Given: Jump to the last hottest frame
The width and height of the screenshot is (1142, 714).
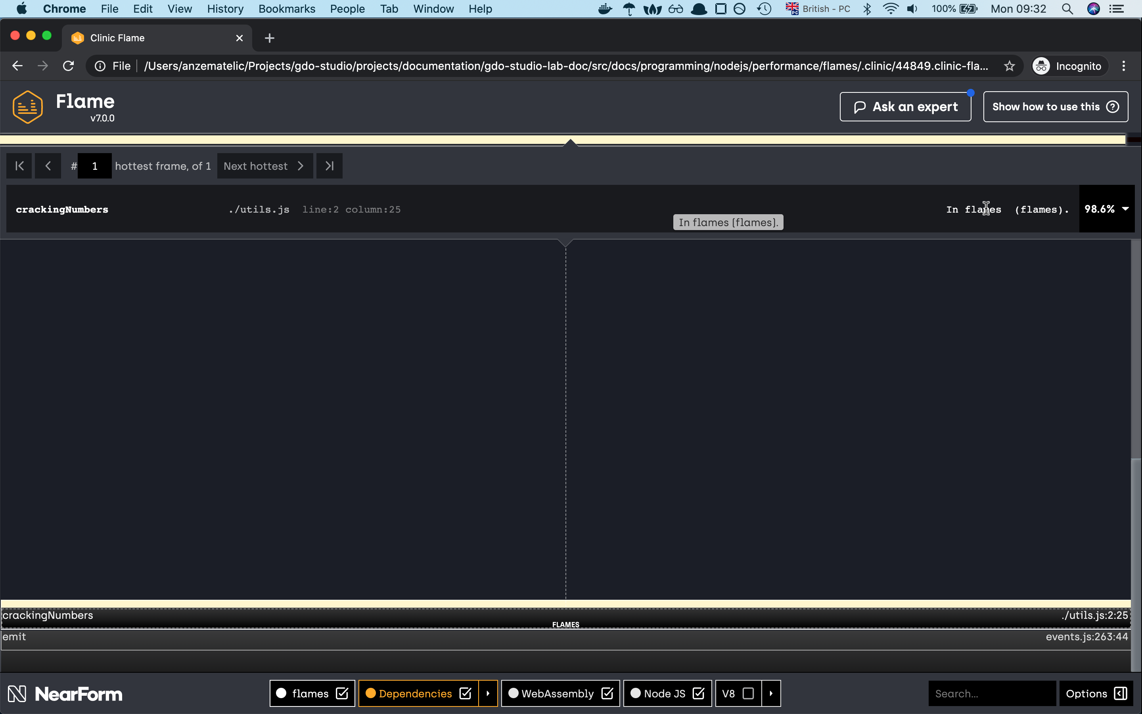Looking at the screenshot, I should point(329,166).
